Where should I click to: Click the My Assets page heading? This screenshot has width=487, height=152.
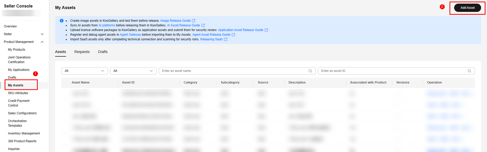coord(65,8)
